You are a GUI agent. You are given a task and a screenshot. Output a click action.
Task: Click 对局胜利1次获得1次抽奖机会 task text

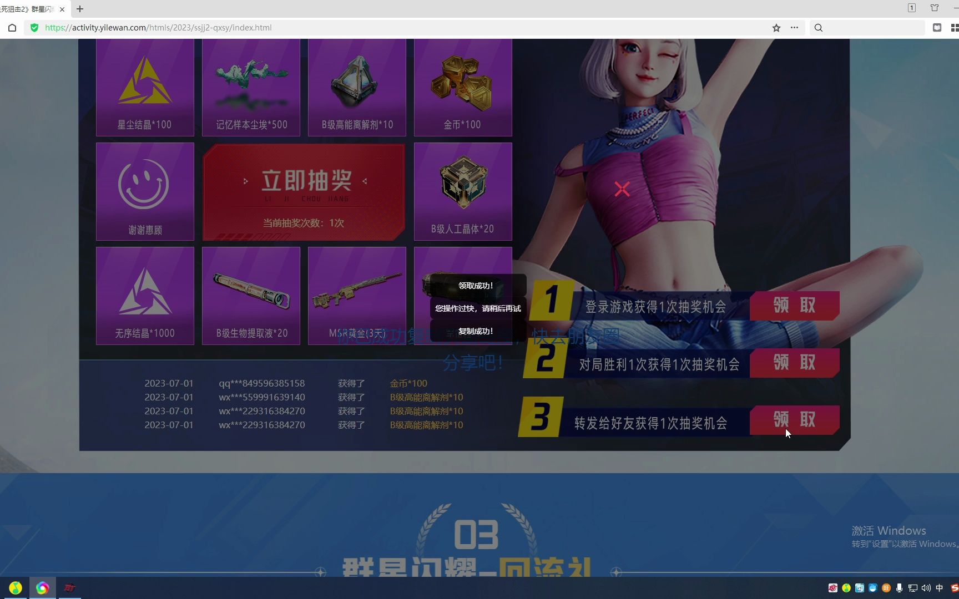[x=659, y=364]
